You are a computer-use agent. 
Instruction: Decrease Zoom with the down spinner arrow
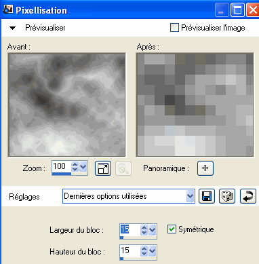(75, 169)
